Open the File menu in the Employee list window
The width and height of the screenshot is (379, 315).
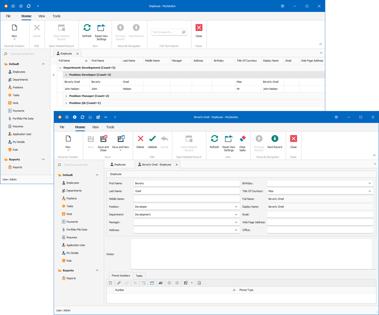[x=8, y=16]
